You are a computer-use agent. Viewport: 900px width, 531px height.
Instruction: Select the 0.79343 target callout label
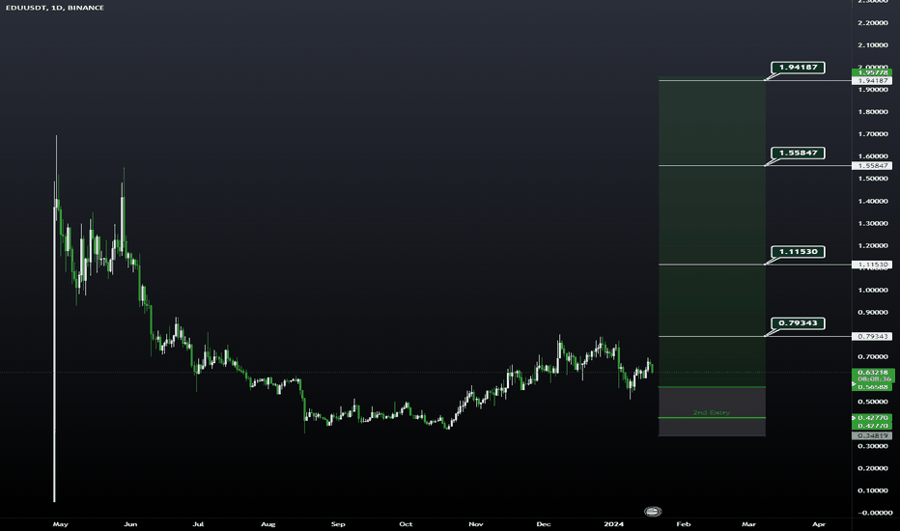coord(798,323)
